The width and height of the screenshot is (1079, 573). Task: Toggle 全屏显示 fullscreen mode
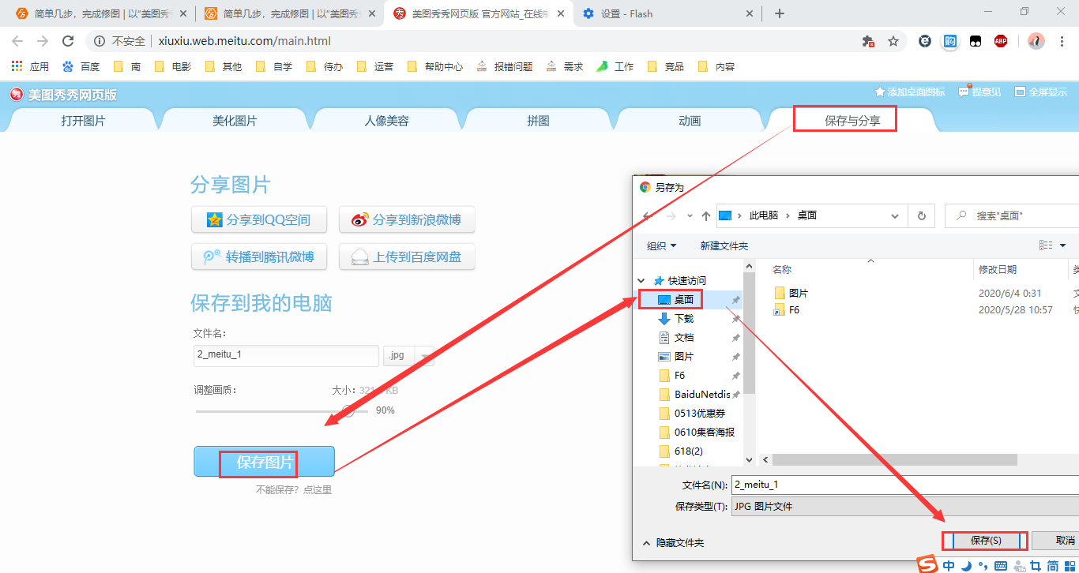tap(1041, 92)
